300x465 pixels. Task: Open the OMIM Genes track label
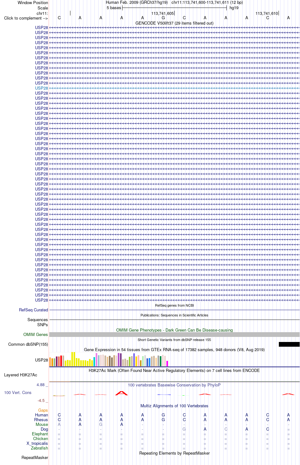(36, 334)
